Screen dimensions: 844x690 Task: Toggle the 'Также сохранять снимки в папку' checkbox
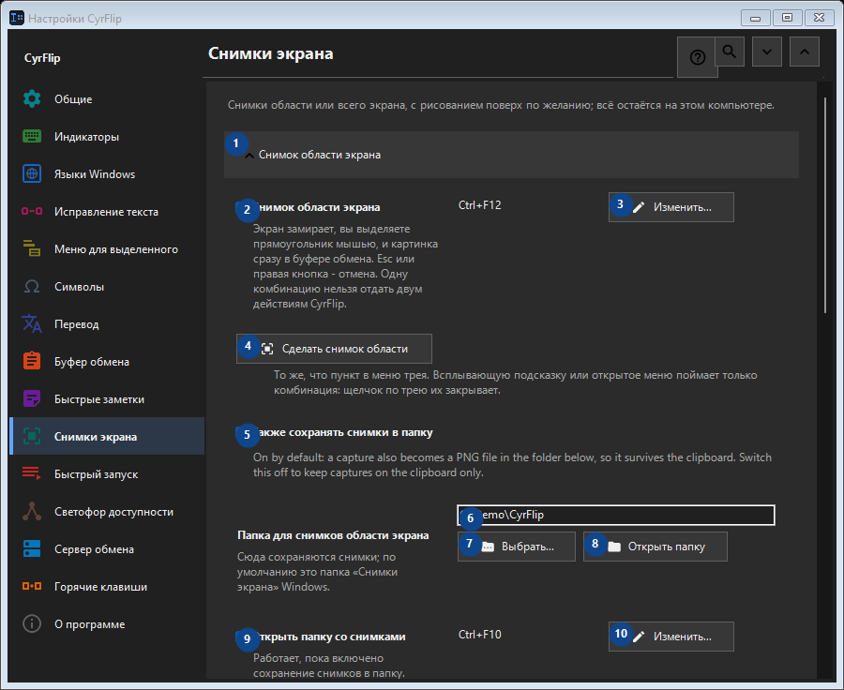pos(242,433)
